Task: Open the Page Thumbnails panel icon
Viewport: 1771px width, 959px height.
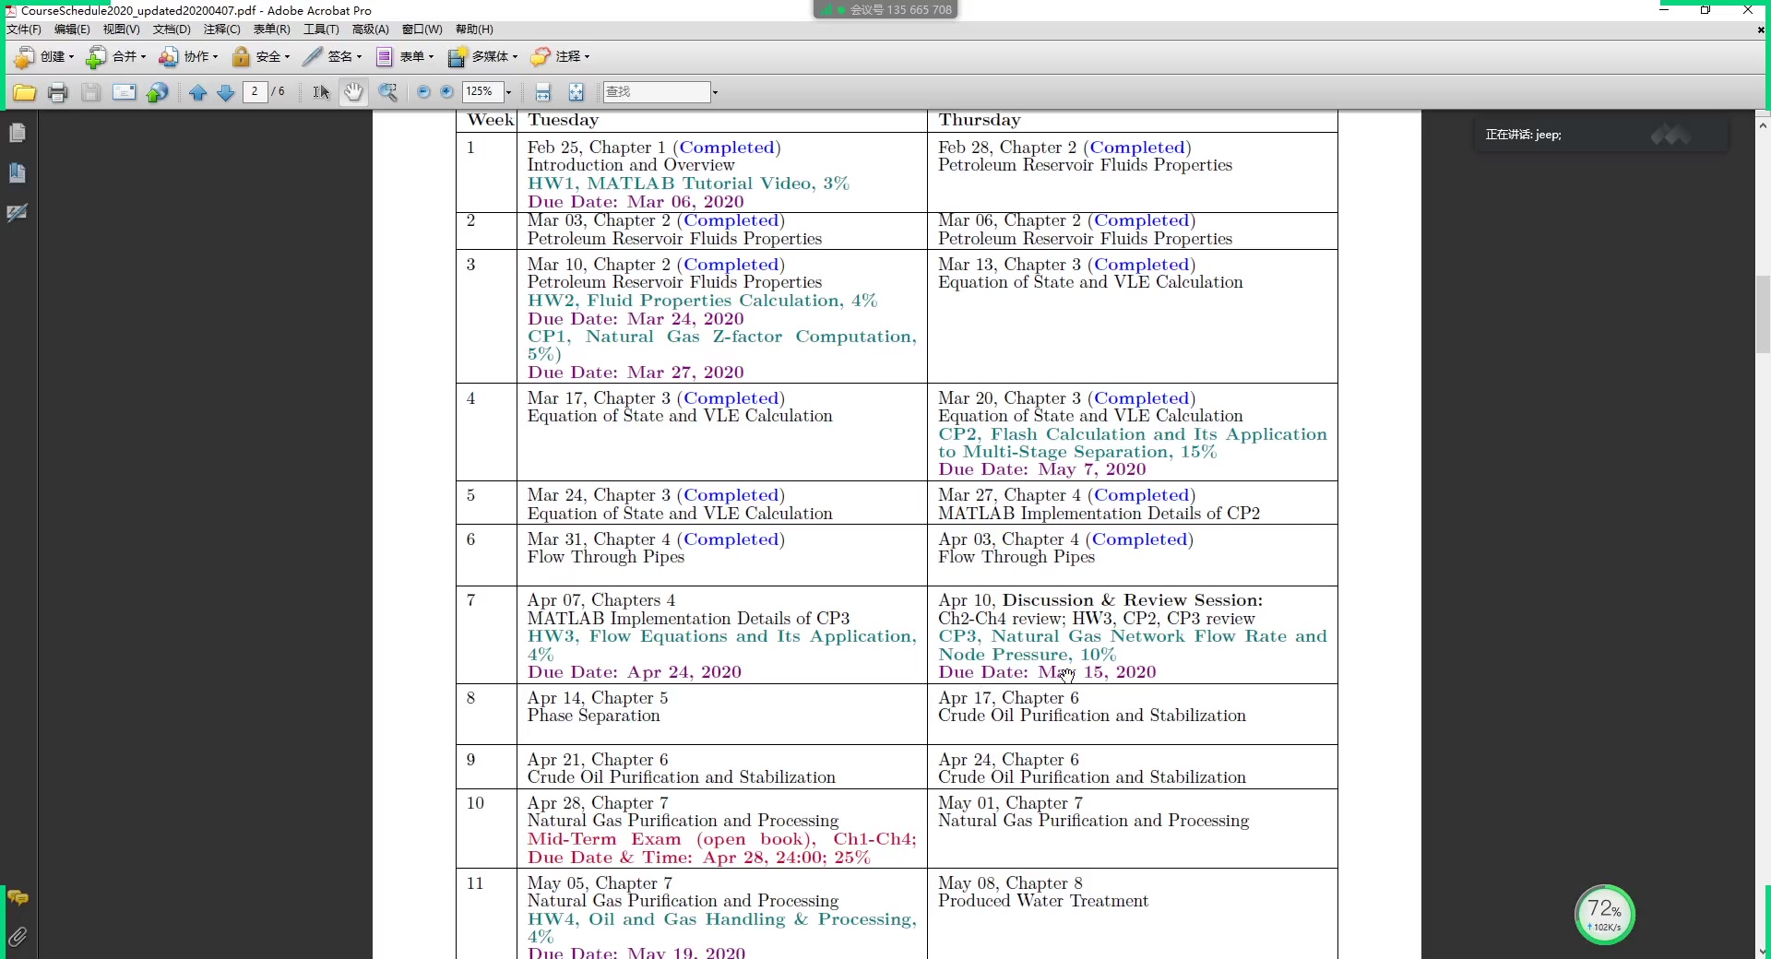Action: coord(18,134)
